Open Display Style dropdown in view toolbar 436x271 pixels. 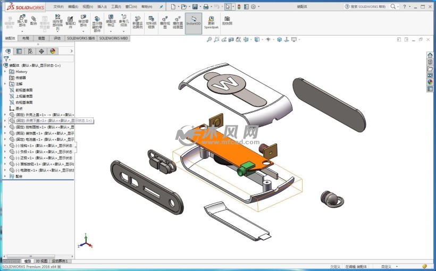(258, 40)
